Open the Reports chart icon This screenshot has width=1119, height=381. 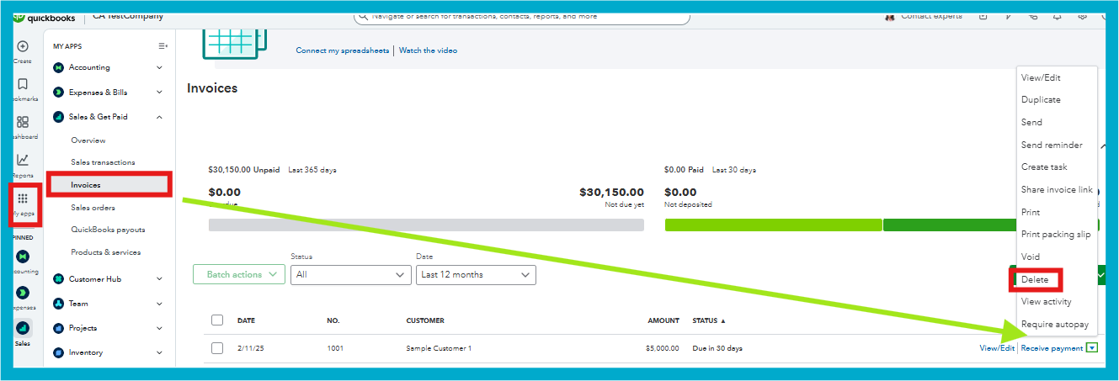coord(23,160)
